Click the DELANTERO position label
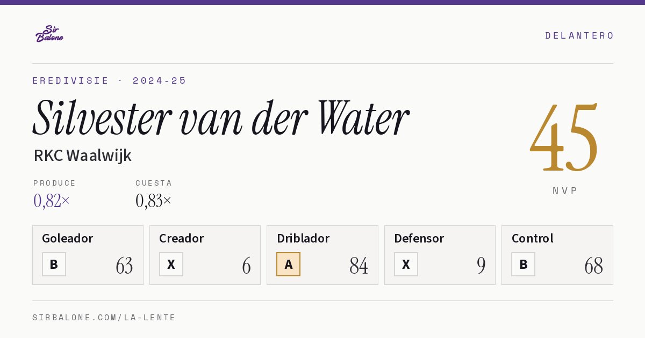The width and height of the screenshot is (645, 338). click(x=579, y=35)
